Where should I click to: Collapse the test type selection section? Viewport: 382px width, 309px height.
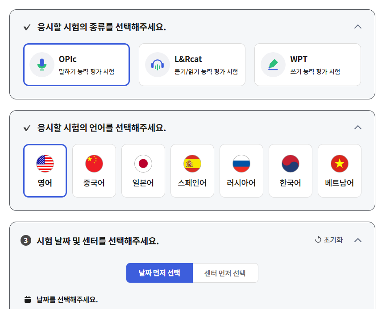click(x=358, y=27)
